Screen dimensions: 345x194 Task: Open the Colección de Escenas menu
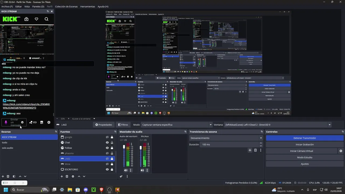click(x=66, y=6)
